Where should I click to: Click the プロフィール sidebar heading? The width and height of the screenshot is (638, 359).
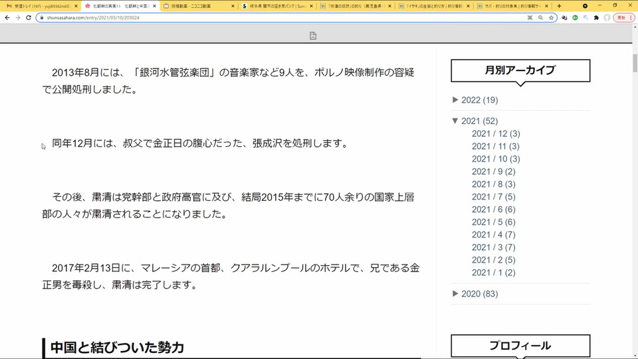pyautogui.click(x=520, y=346)
